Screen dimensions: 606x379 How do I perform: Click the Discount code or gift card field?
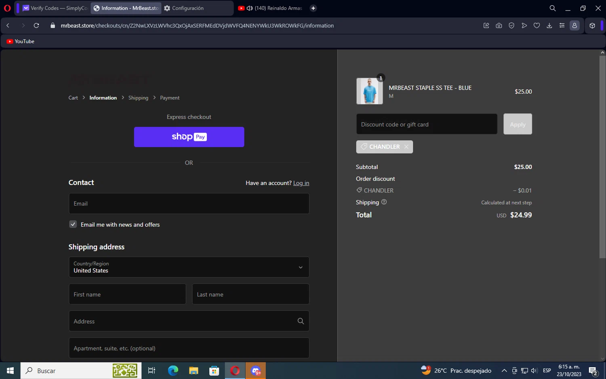[427, 124]
